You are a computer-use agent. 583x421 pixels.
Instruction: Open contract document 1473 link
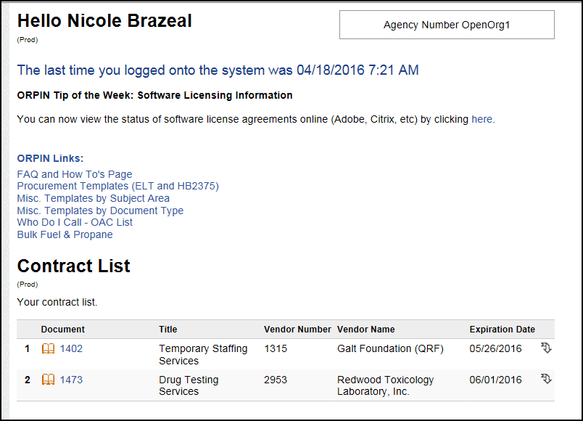click(71, 380)
